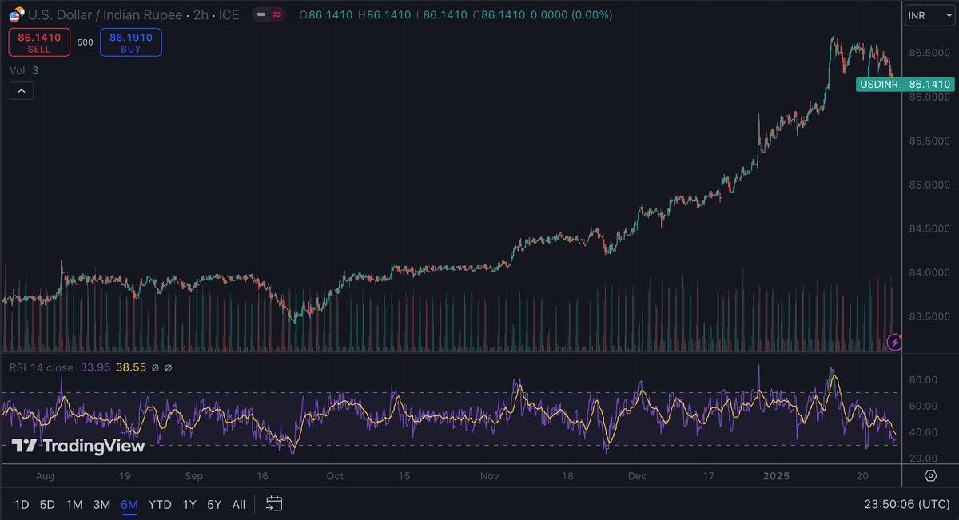Switch to the YTD time range
This screenshot has height=520, width=959.
160,504
